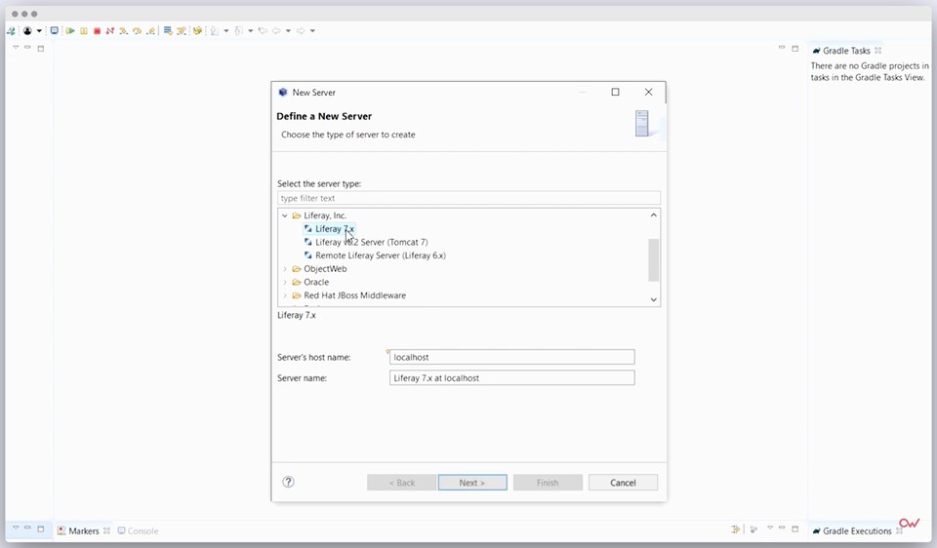Close the Gradle Tasks tab

(x=877, y=51)
